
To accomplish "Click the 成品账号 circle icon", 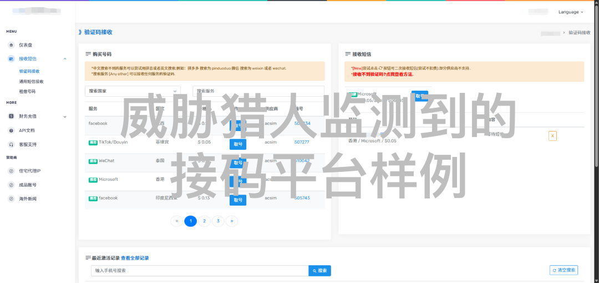I will point(11,185).
